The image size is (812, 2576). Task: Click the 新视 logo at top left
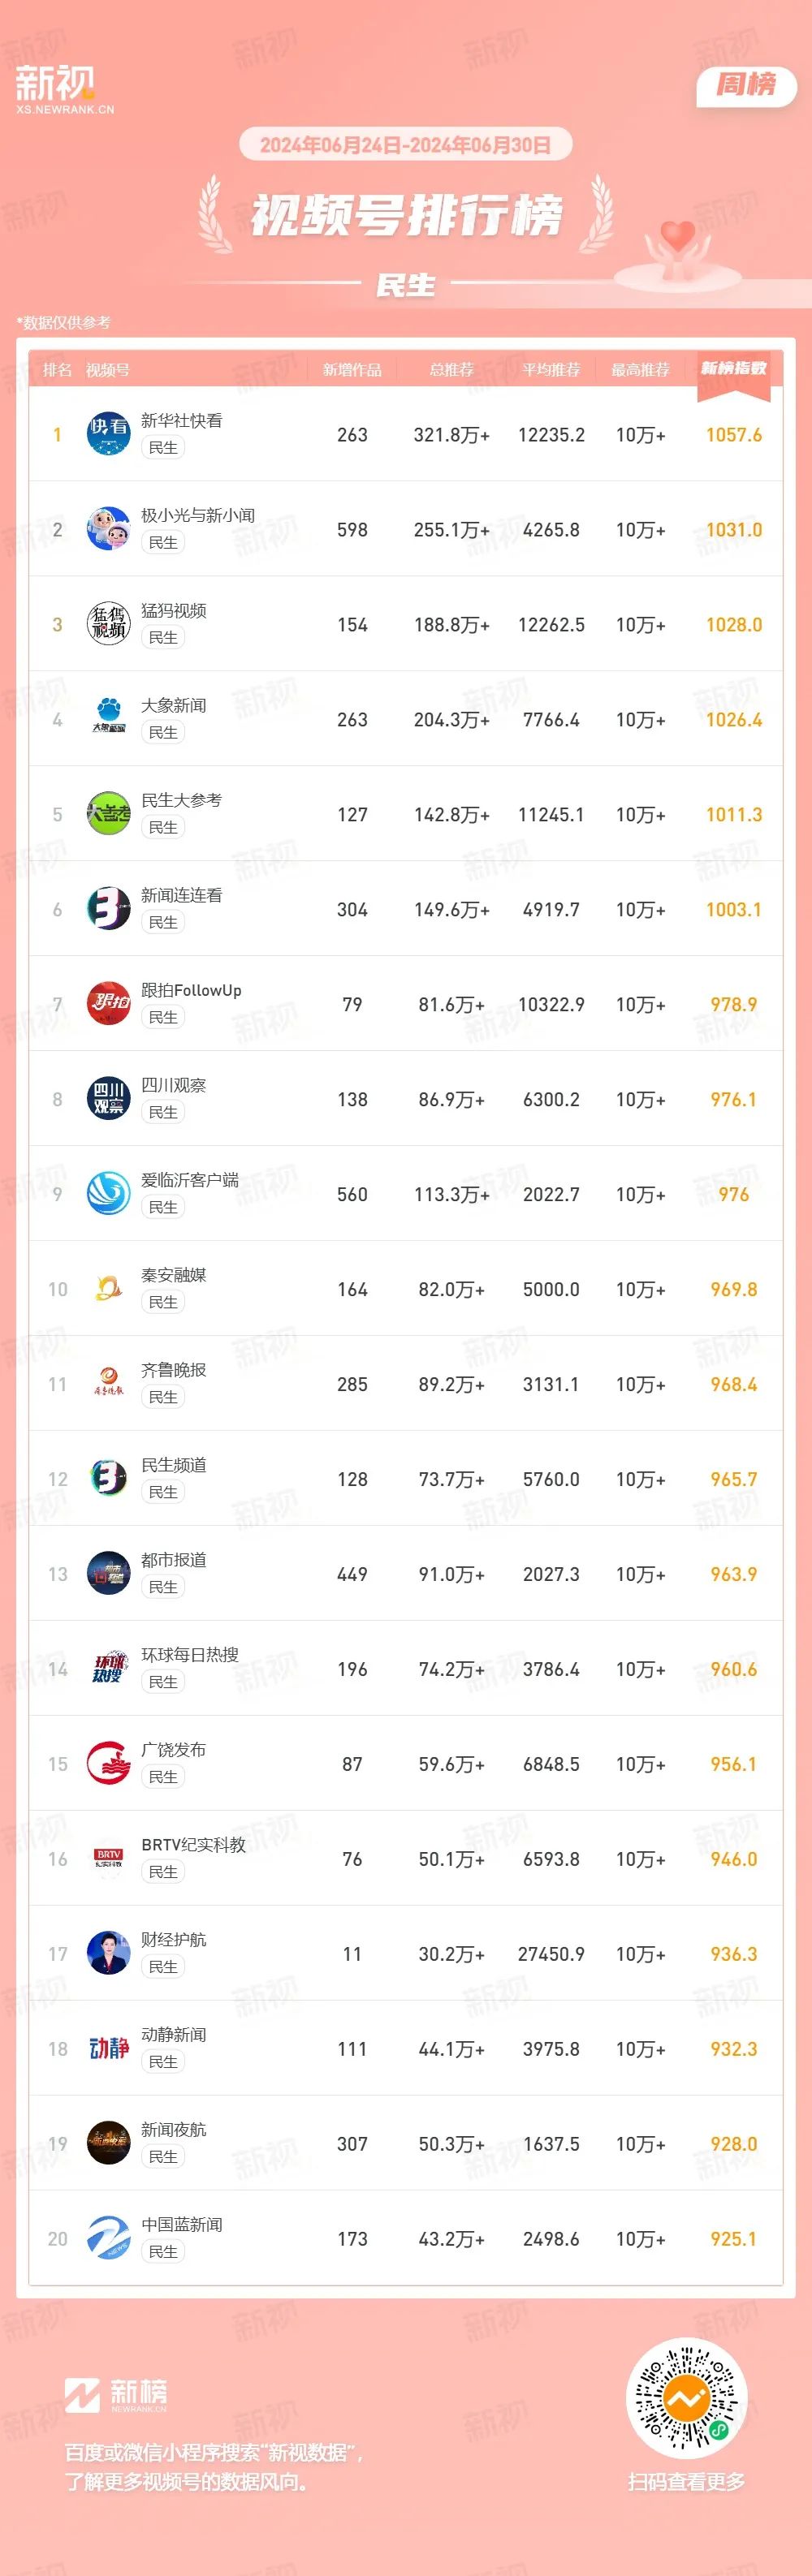point(64,89)
